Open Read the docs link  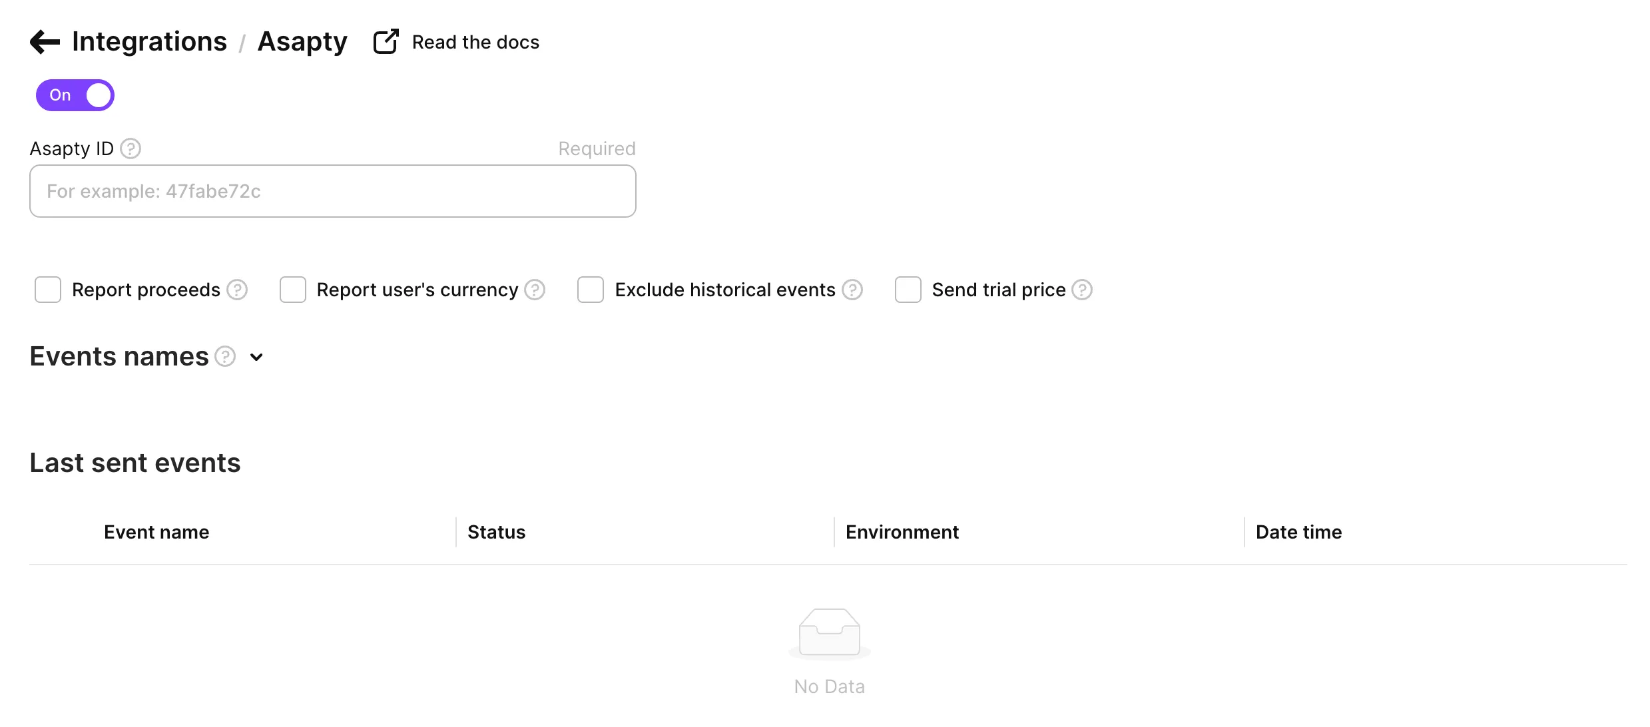(x=475, y=43)
